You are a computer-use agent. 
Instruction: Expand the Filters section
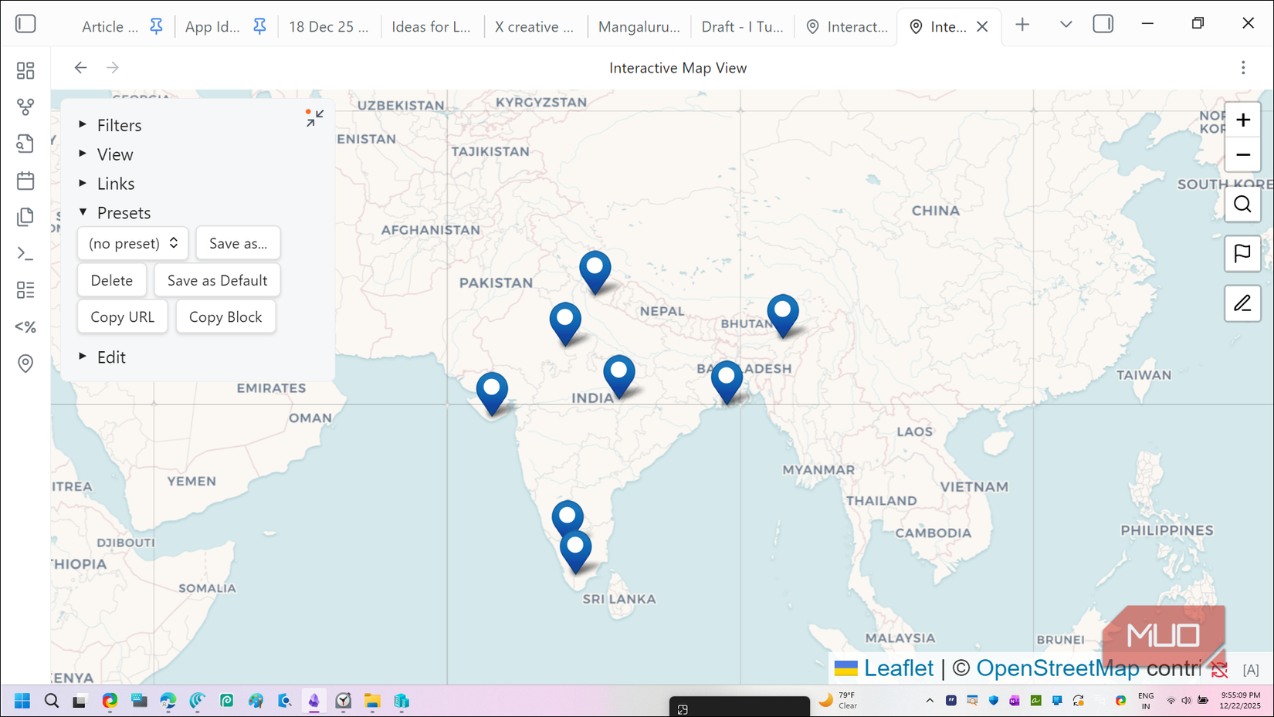tap(119, 124)
